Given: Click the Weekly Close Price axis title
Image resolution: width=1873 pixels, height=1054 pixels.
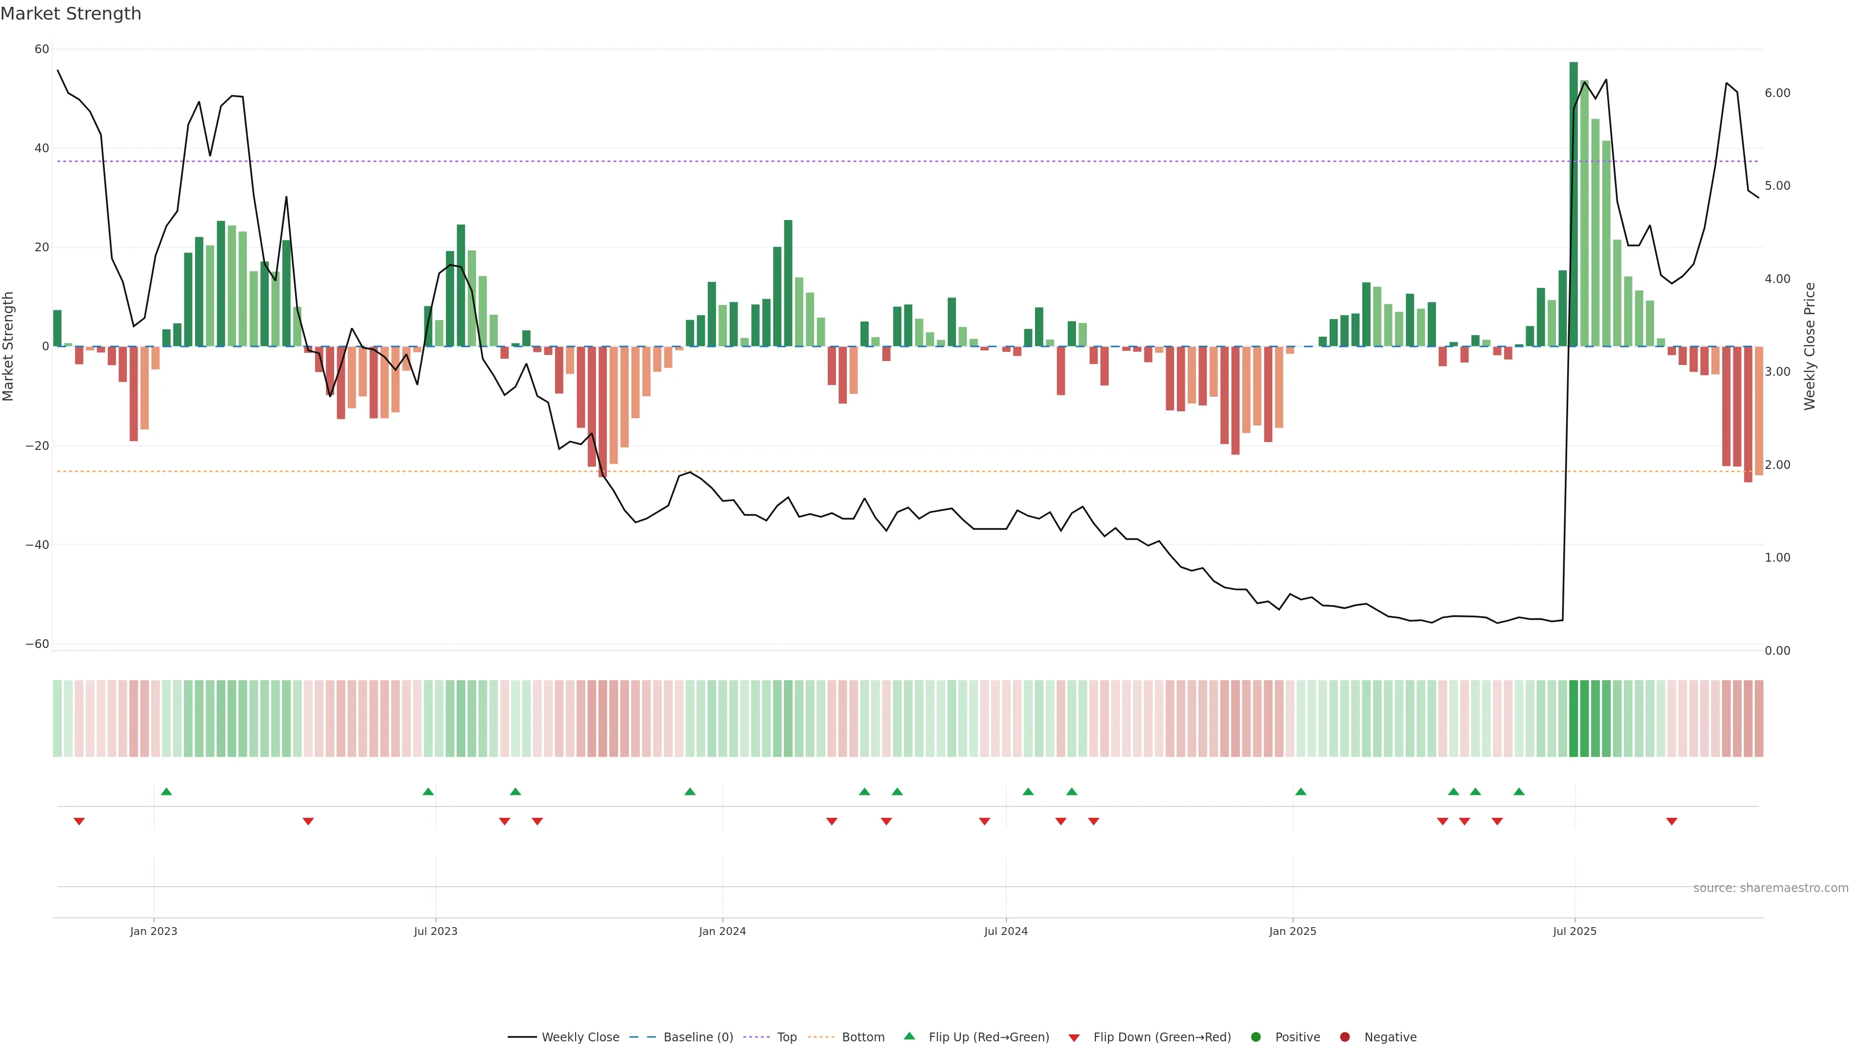Looking at the screenshot, I should tap(1810, 346).
